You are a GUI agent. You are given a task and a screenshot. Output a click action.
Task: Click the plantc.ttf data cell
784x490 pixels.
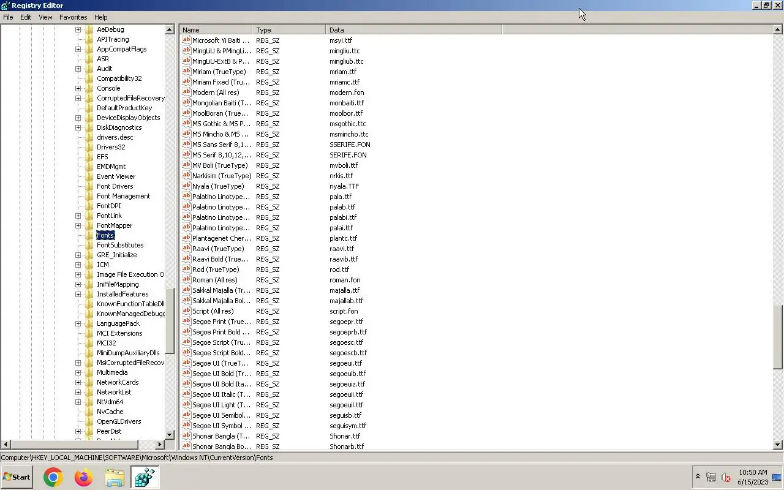click(x=343, y=238)
